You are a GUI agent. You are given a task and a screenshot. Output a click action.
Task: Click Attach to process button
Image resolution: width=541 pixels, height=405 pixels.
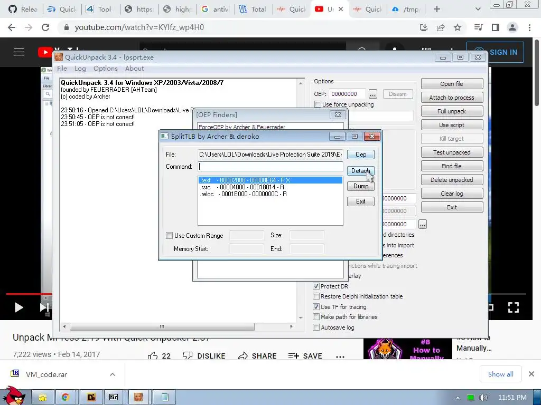452,98
